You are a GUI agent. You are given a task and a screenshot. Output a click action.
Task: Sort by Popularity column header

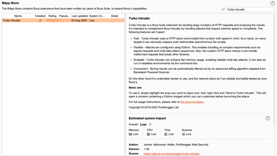[65, 16]
